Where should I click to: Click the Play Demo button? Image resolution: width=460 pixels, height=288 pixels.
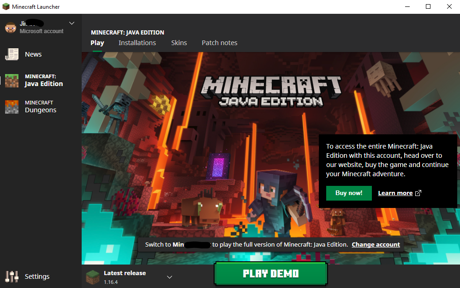click(x=271, y=274)
